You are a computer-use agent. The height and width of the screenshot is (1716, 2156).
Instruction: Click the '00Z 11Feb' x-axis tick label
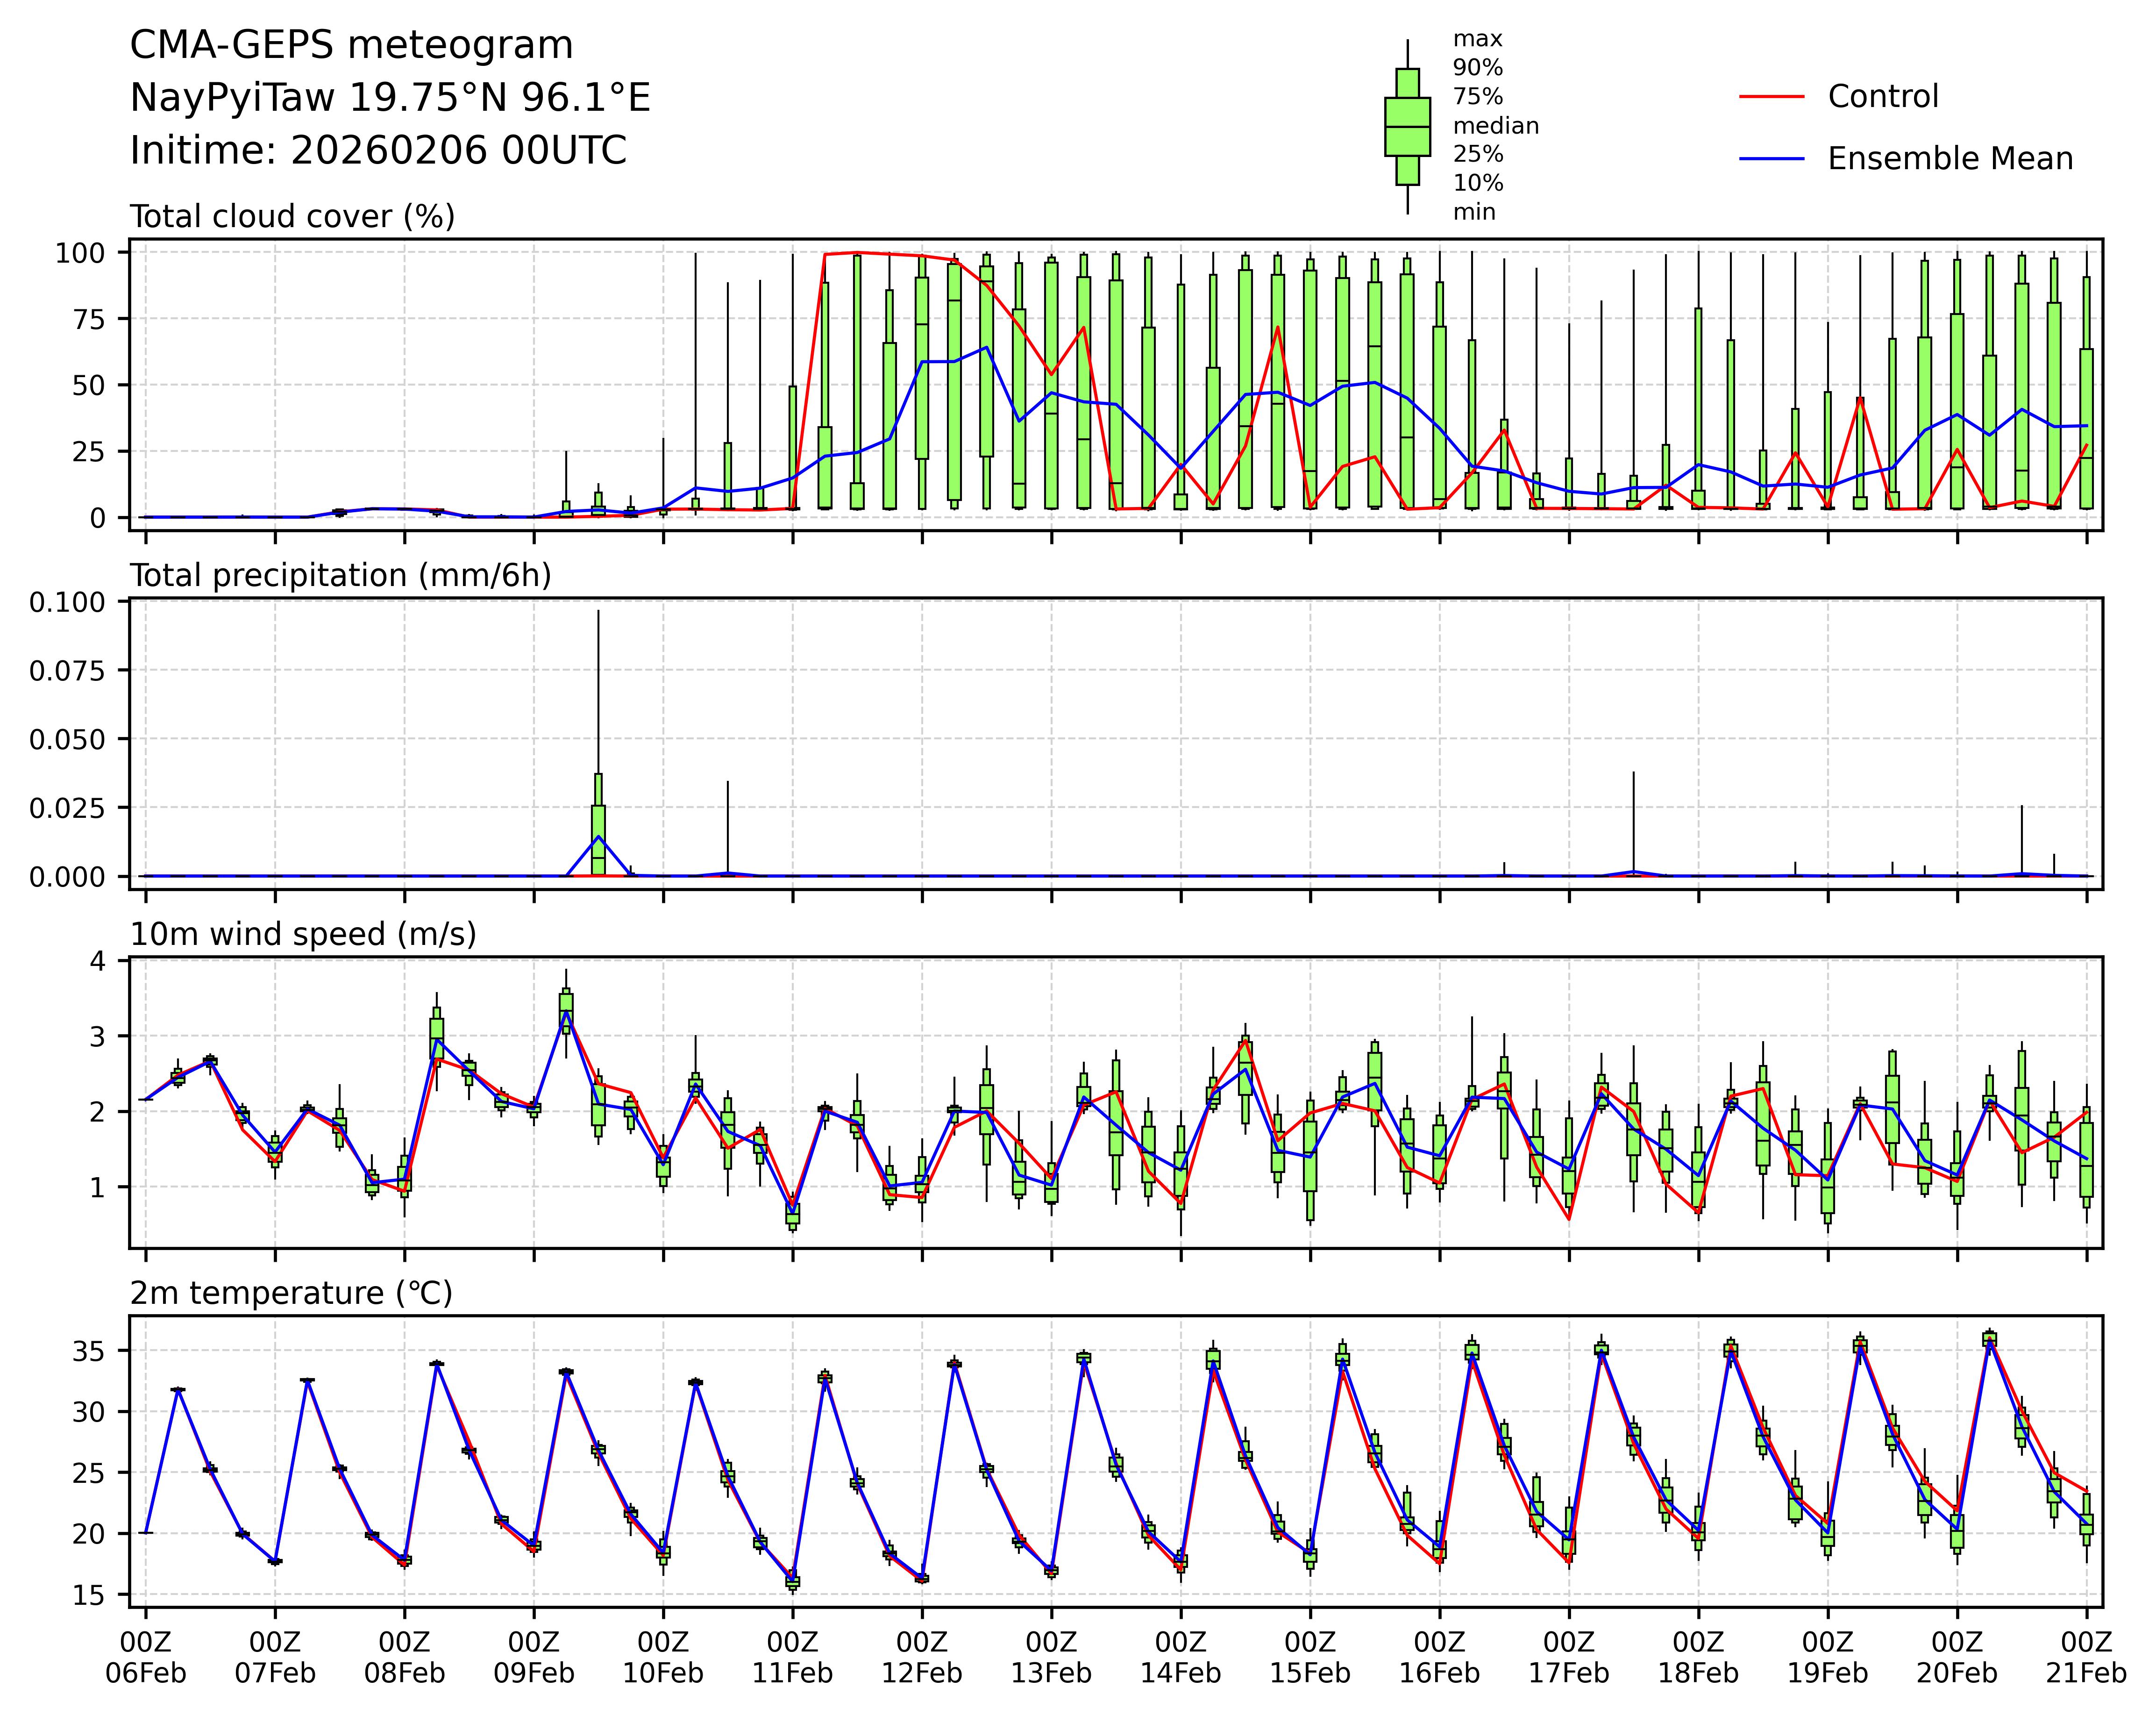pos(792,1657)
